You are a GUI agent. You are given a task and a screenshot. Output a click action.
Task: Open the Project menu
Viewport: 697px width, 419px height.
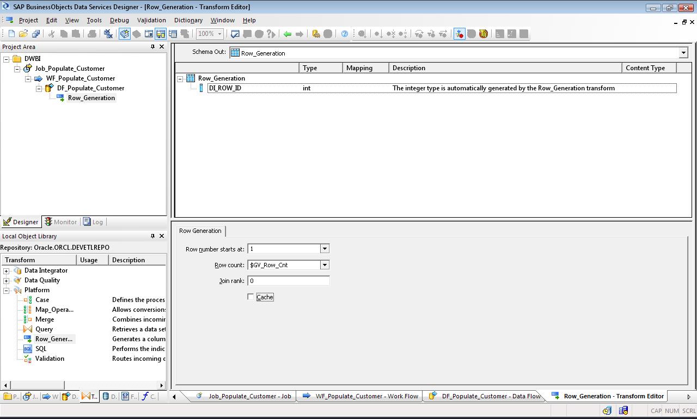tap(28, 20)
